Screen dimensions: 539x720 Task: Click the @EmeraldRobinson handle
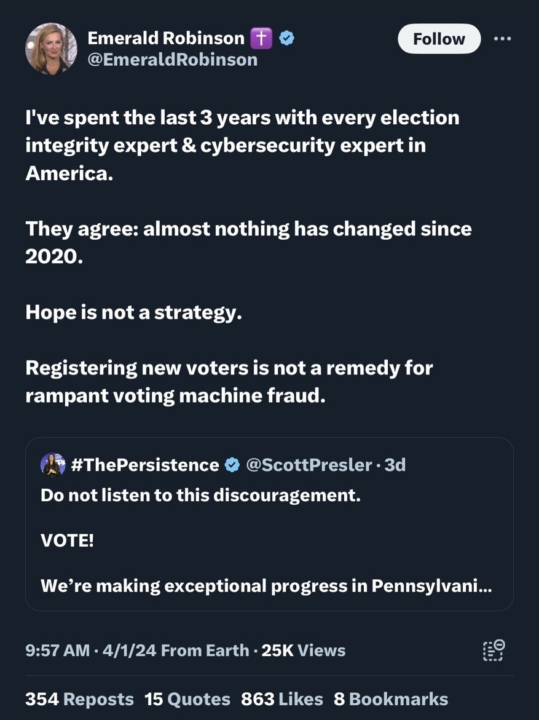[x=173, y=59]
